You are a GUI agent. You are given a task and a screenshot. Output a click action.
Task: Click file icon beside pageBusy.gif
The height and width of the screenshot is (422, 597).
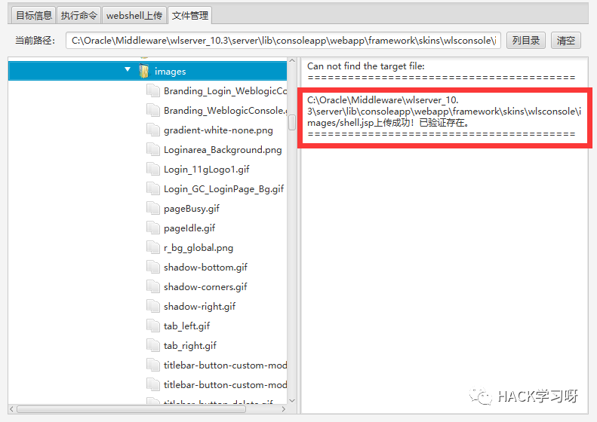pyautogui.click(x=153, y=208)
